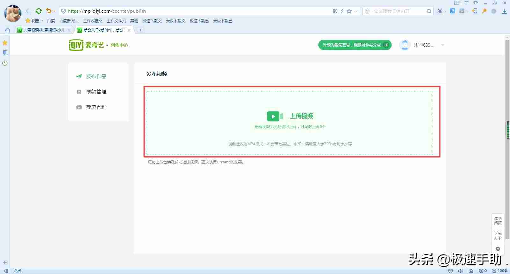Click into the browser search box
The image size is (510, 274).
pyautogui.click(x=398, y=11)
